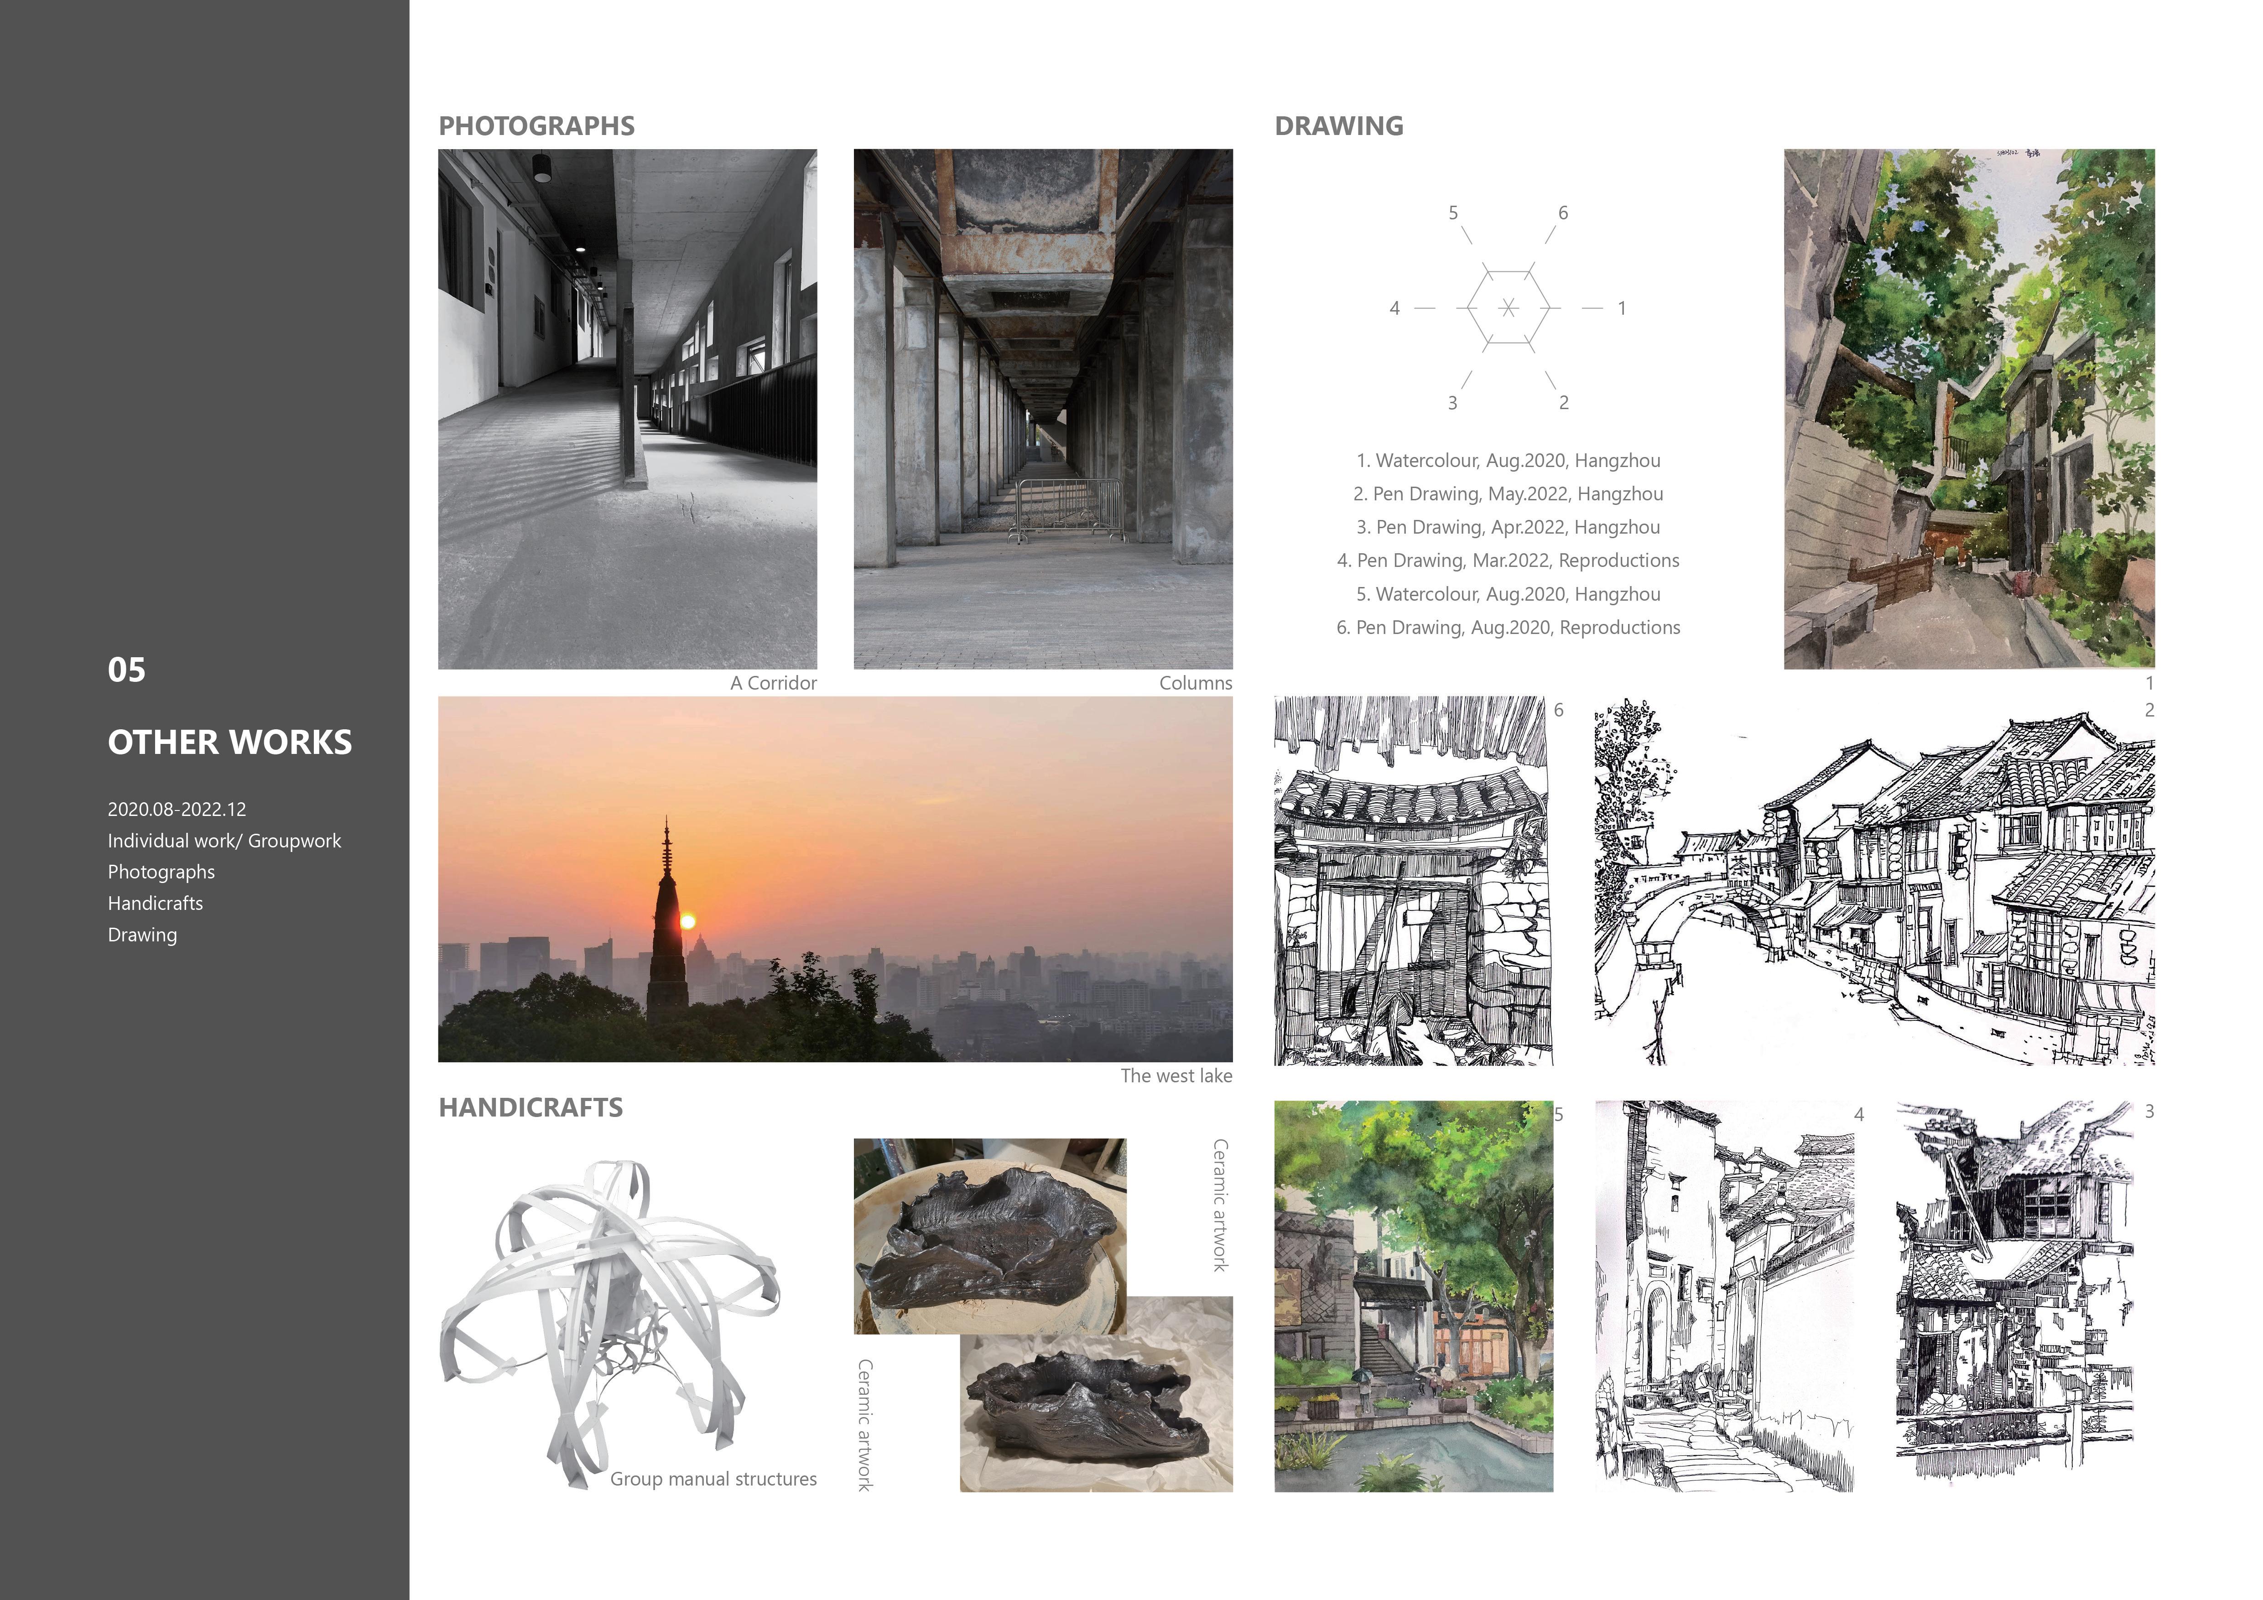
Task: Click the "Group manual structures" caption
Action: point(713,1479)
